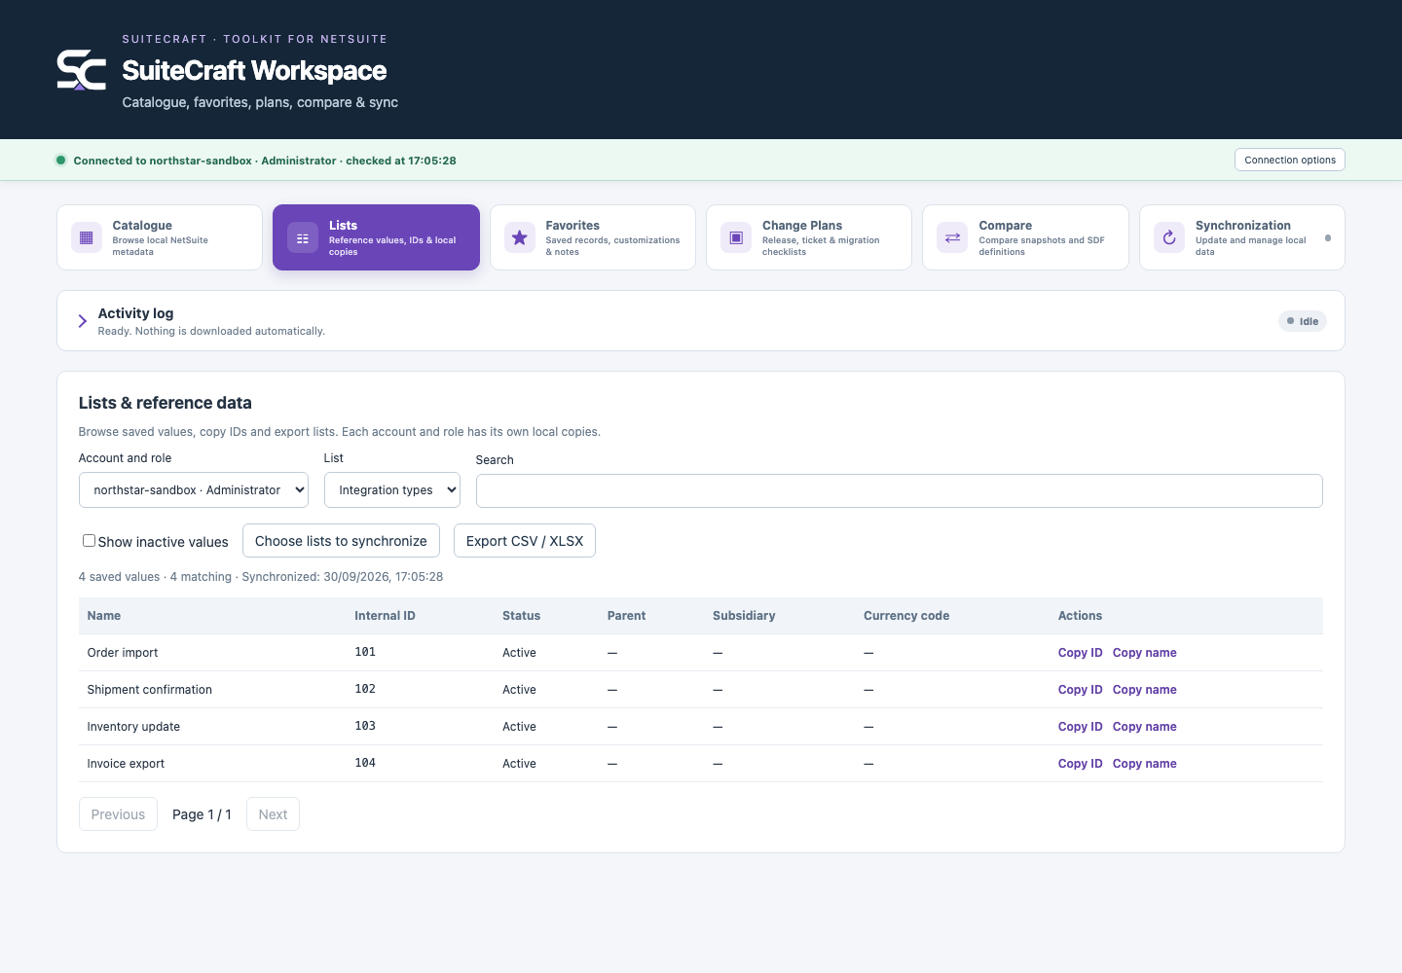
Task: Click "Page 1 / 1" indicator
Action: coord(202,814)
